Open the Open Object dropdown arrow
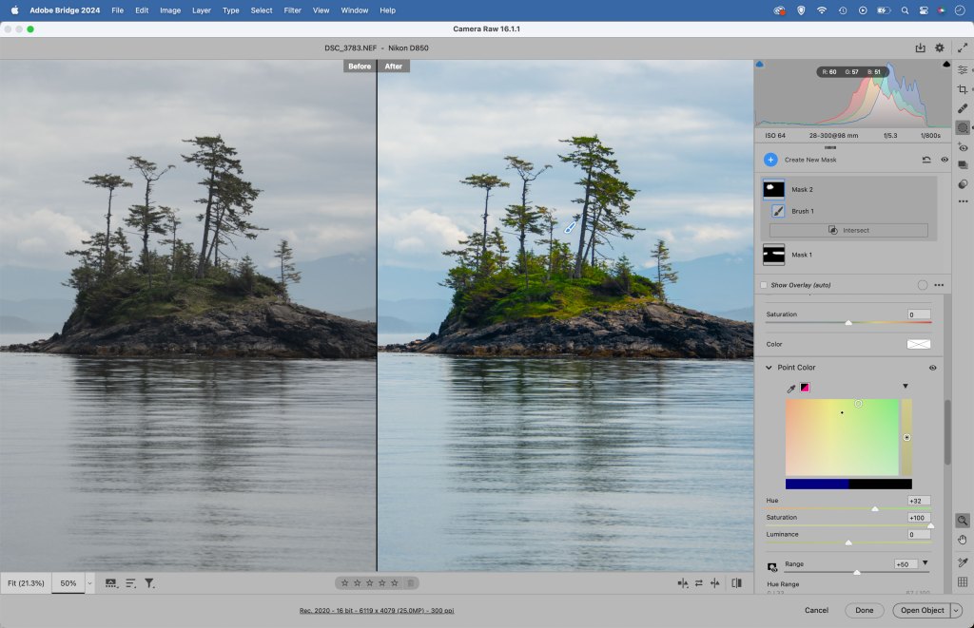Screen dimensions: 974x628 tap(956, 611)
